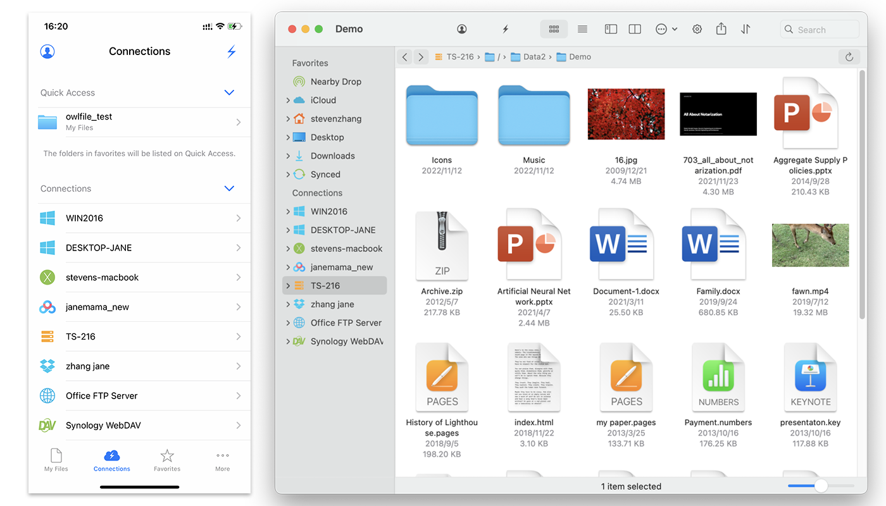Viewport: 886px width, 506px height.
Task: Select the fawn.mp4 video thumbnail
Action: (x=810, y=245)
